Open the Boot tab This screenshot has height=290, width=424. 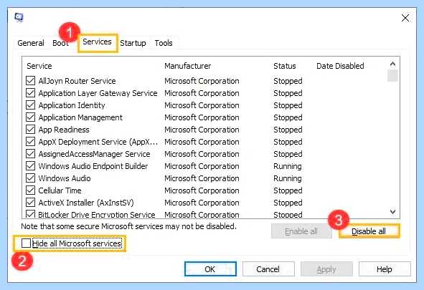[x=60, y=43]
